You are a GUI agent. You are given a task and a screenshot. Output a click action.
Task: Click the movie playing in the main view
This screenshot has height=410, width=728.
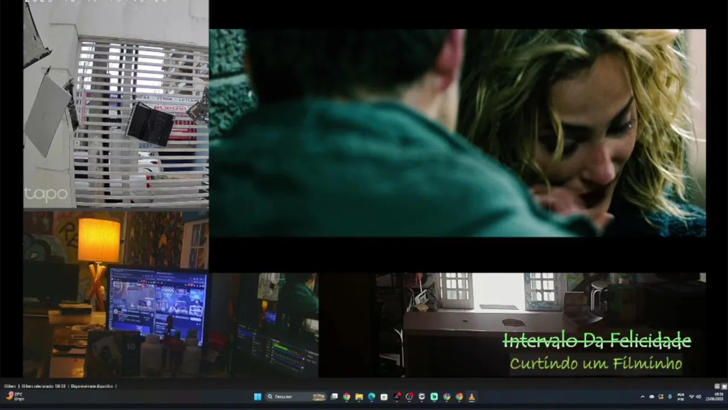[x=458, y=133]
